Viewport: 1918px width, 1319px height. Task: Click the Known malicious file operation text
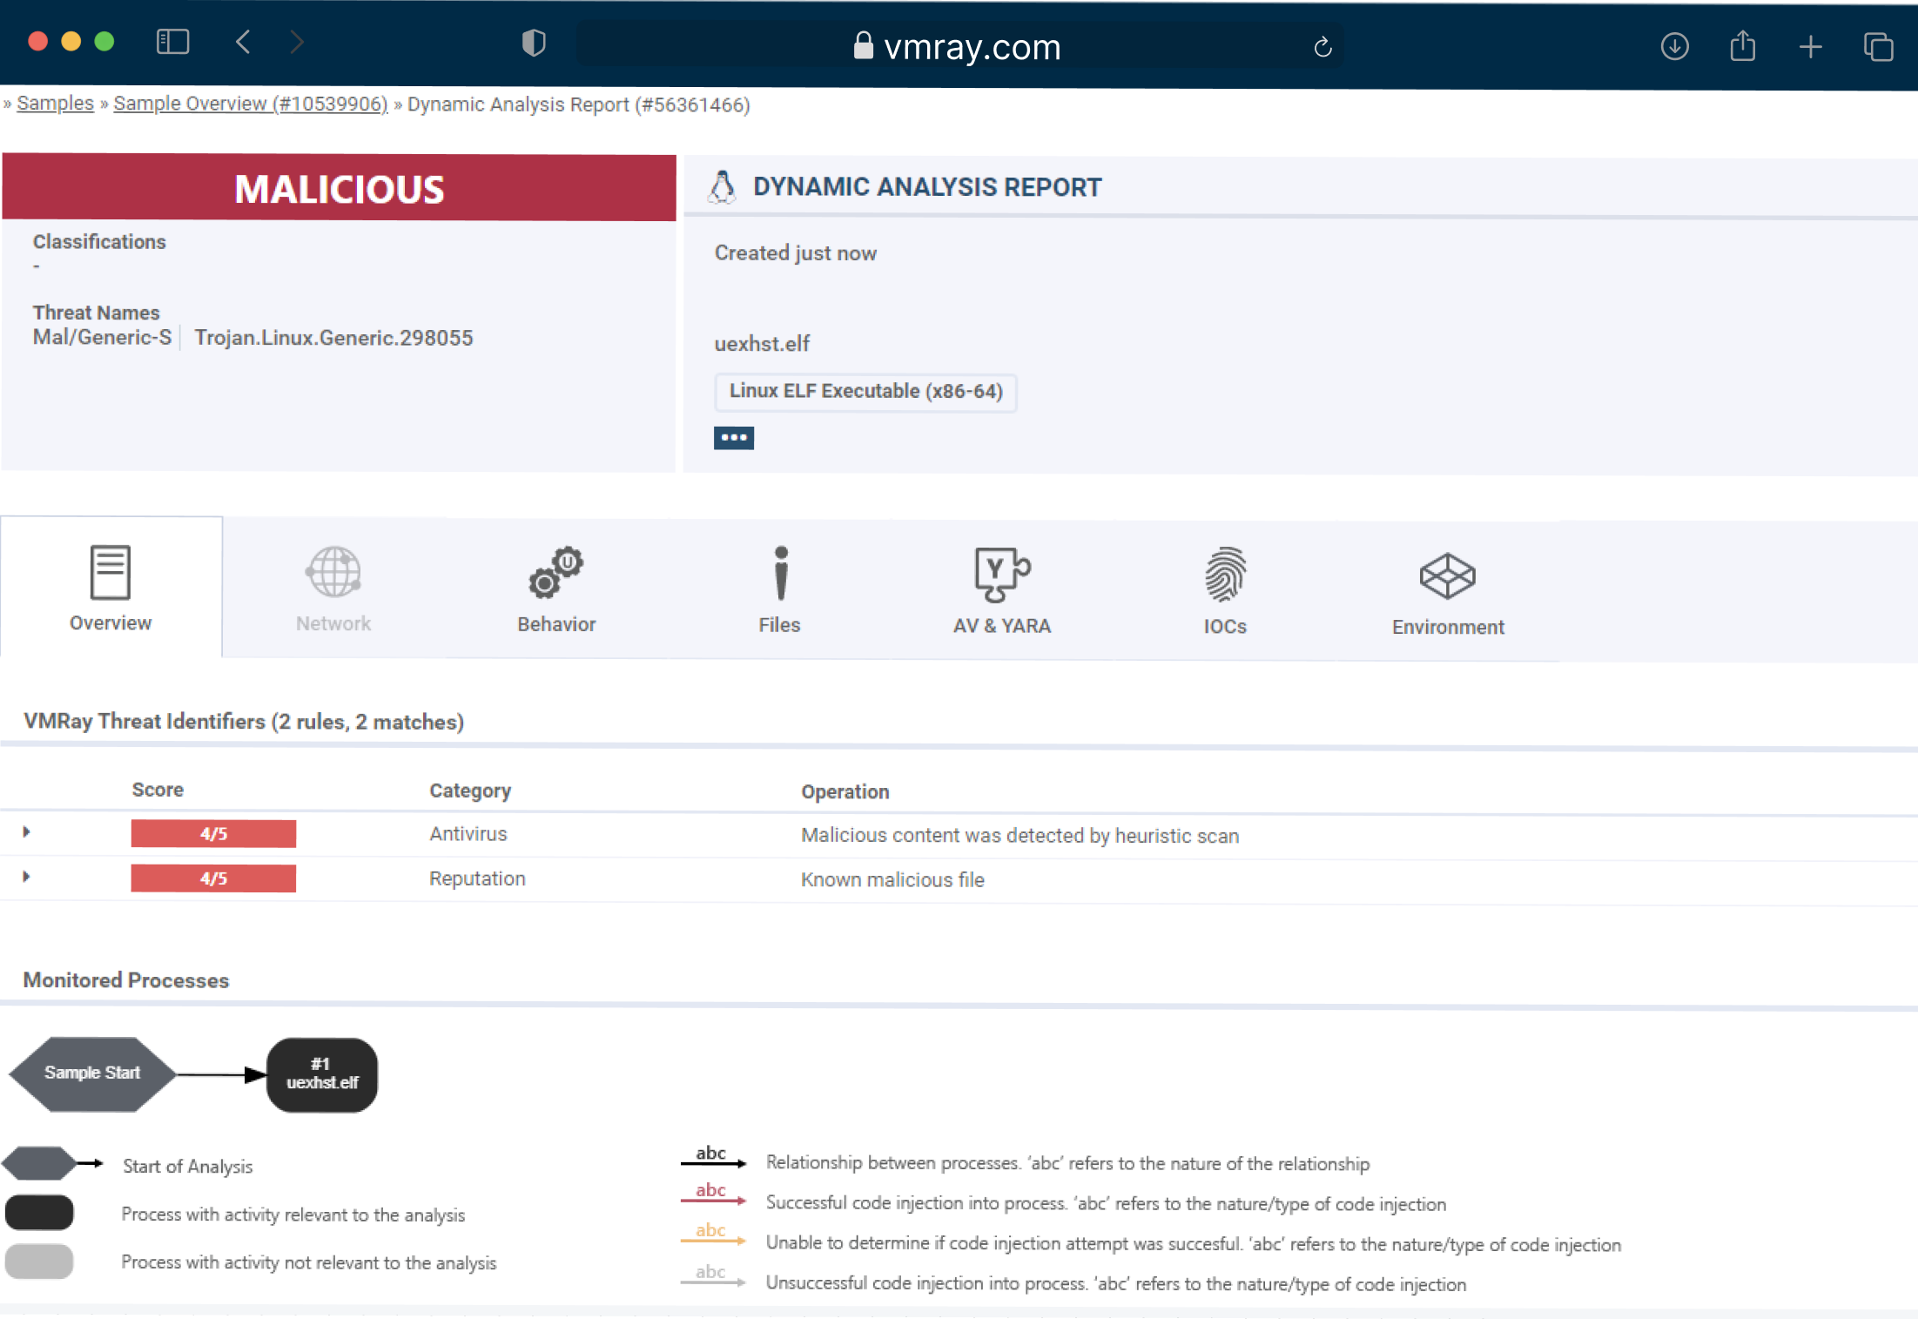coord(892,880)
